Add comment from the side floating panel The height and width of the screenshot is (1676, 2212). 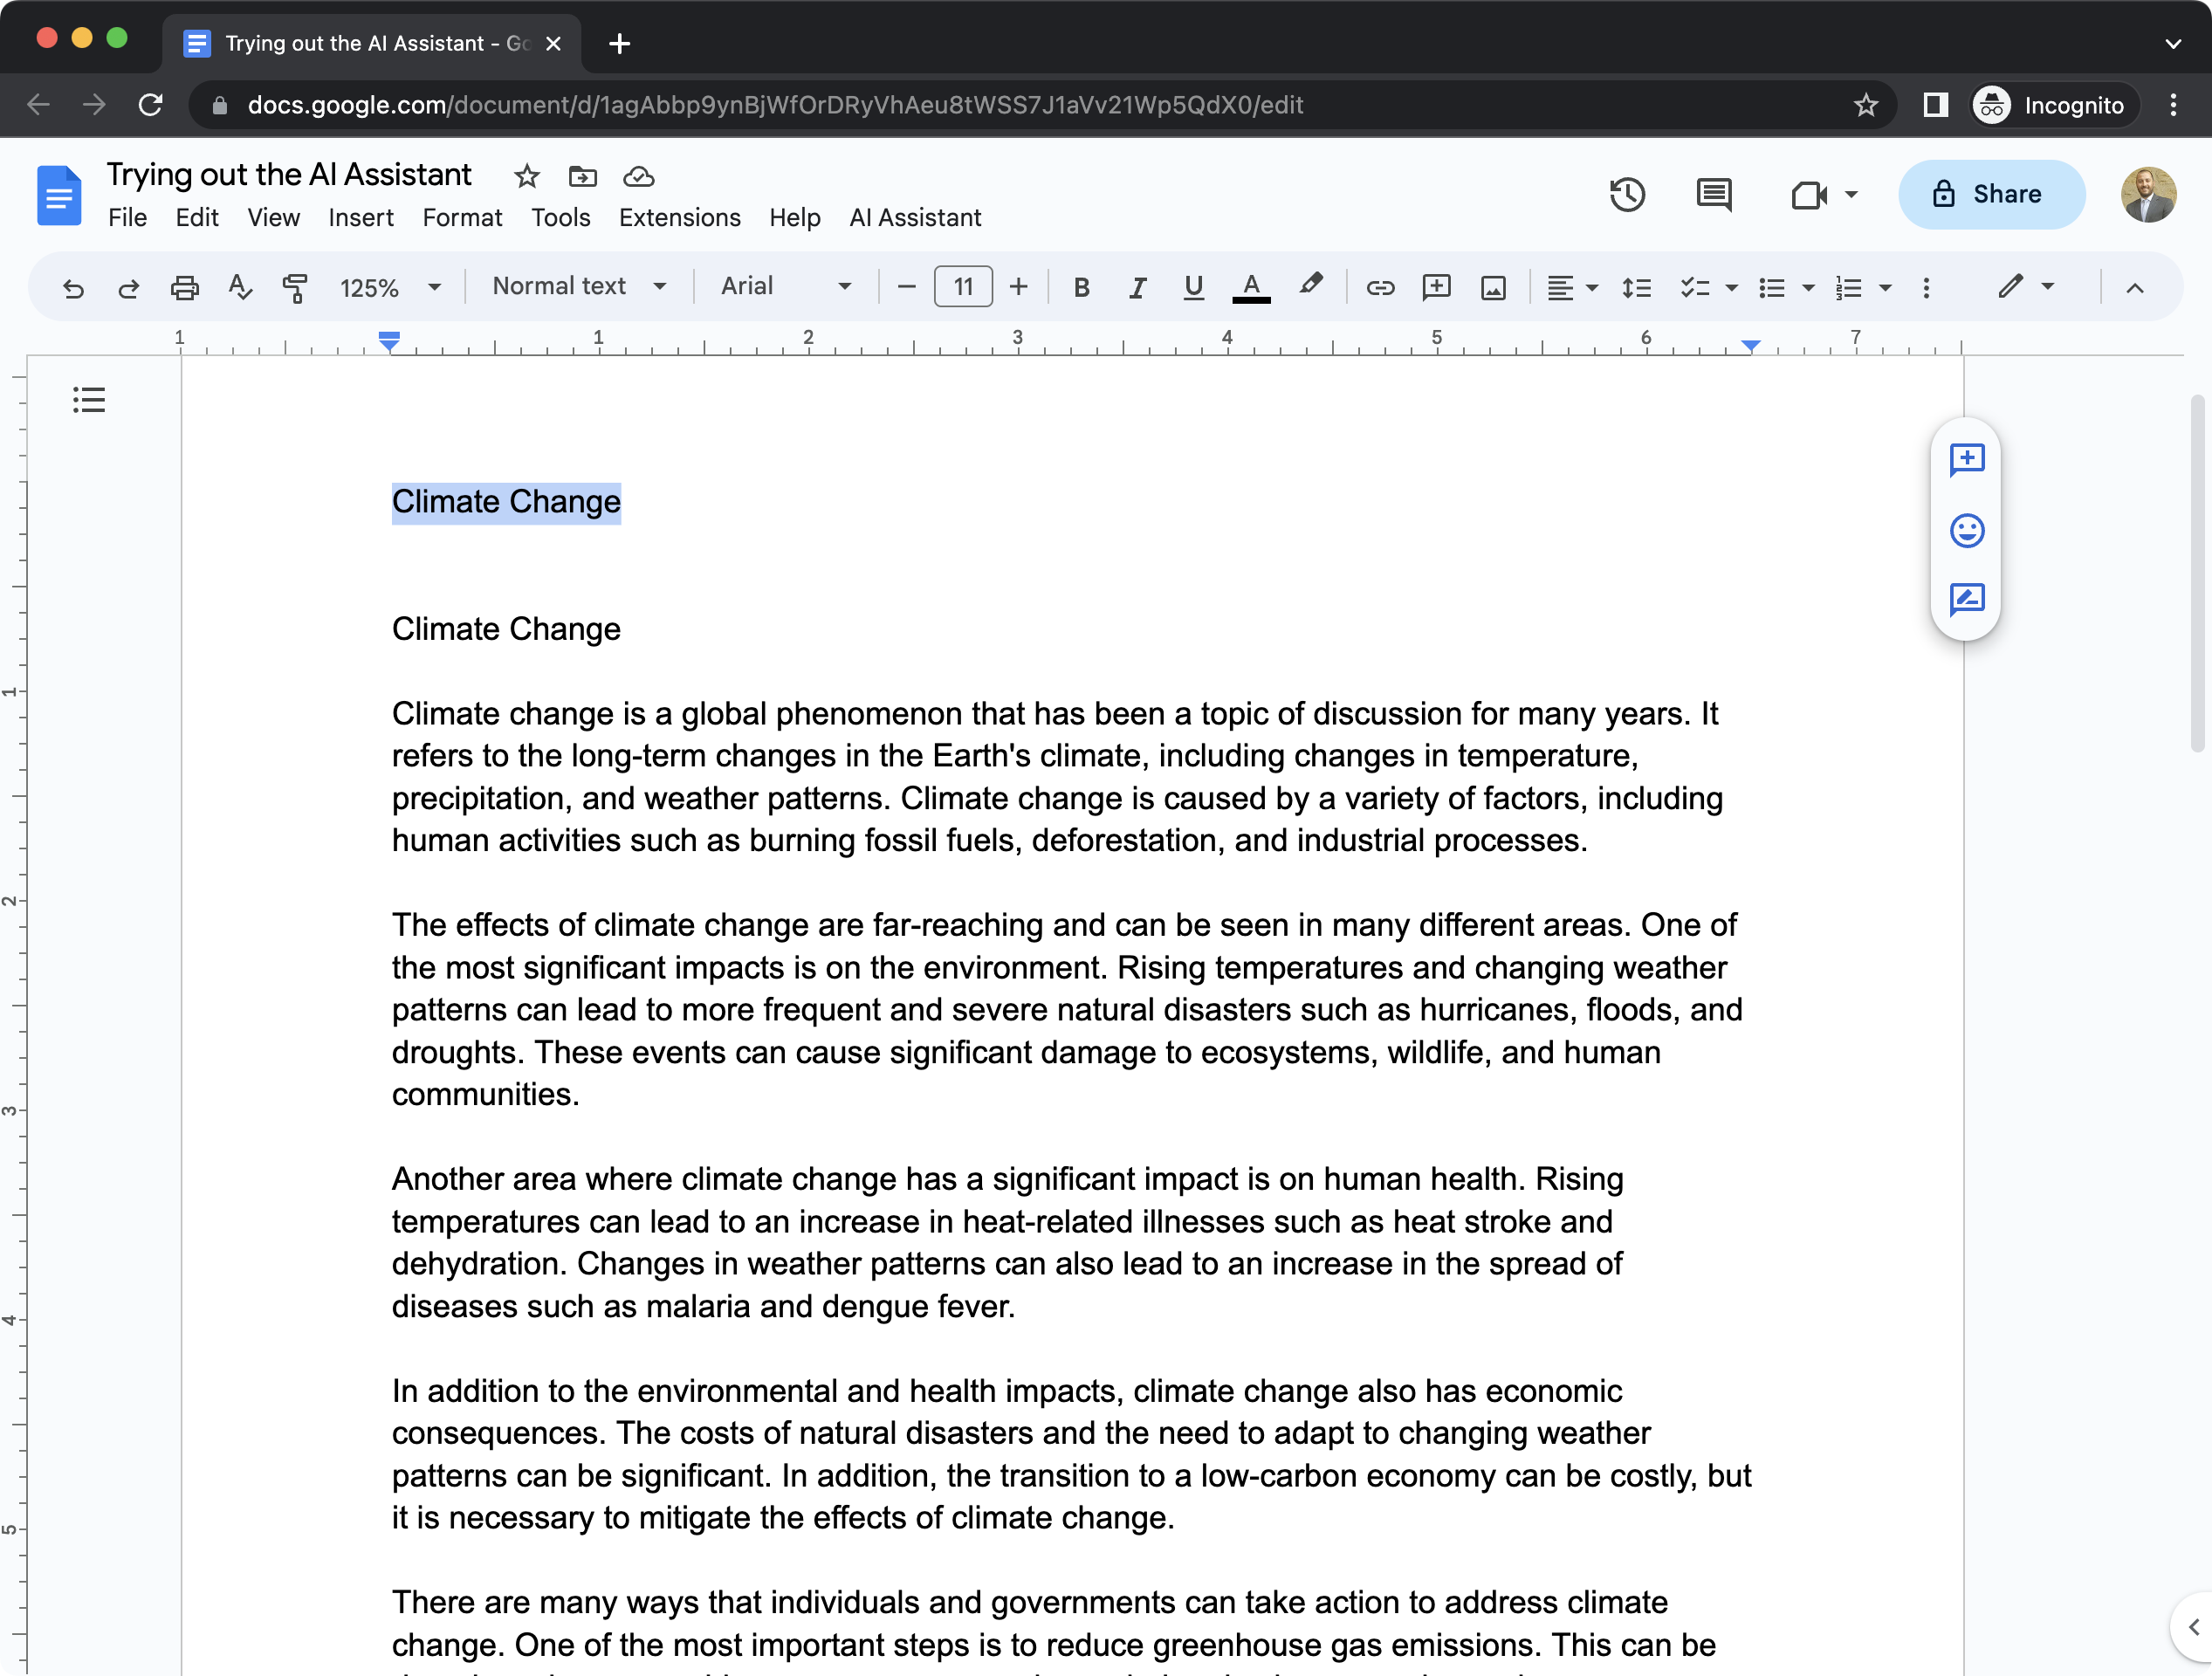pyautogui.click(x=1966, y=460)
